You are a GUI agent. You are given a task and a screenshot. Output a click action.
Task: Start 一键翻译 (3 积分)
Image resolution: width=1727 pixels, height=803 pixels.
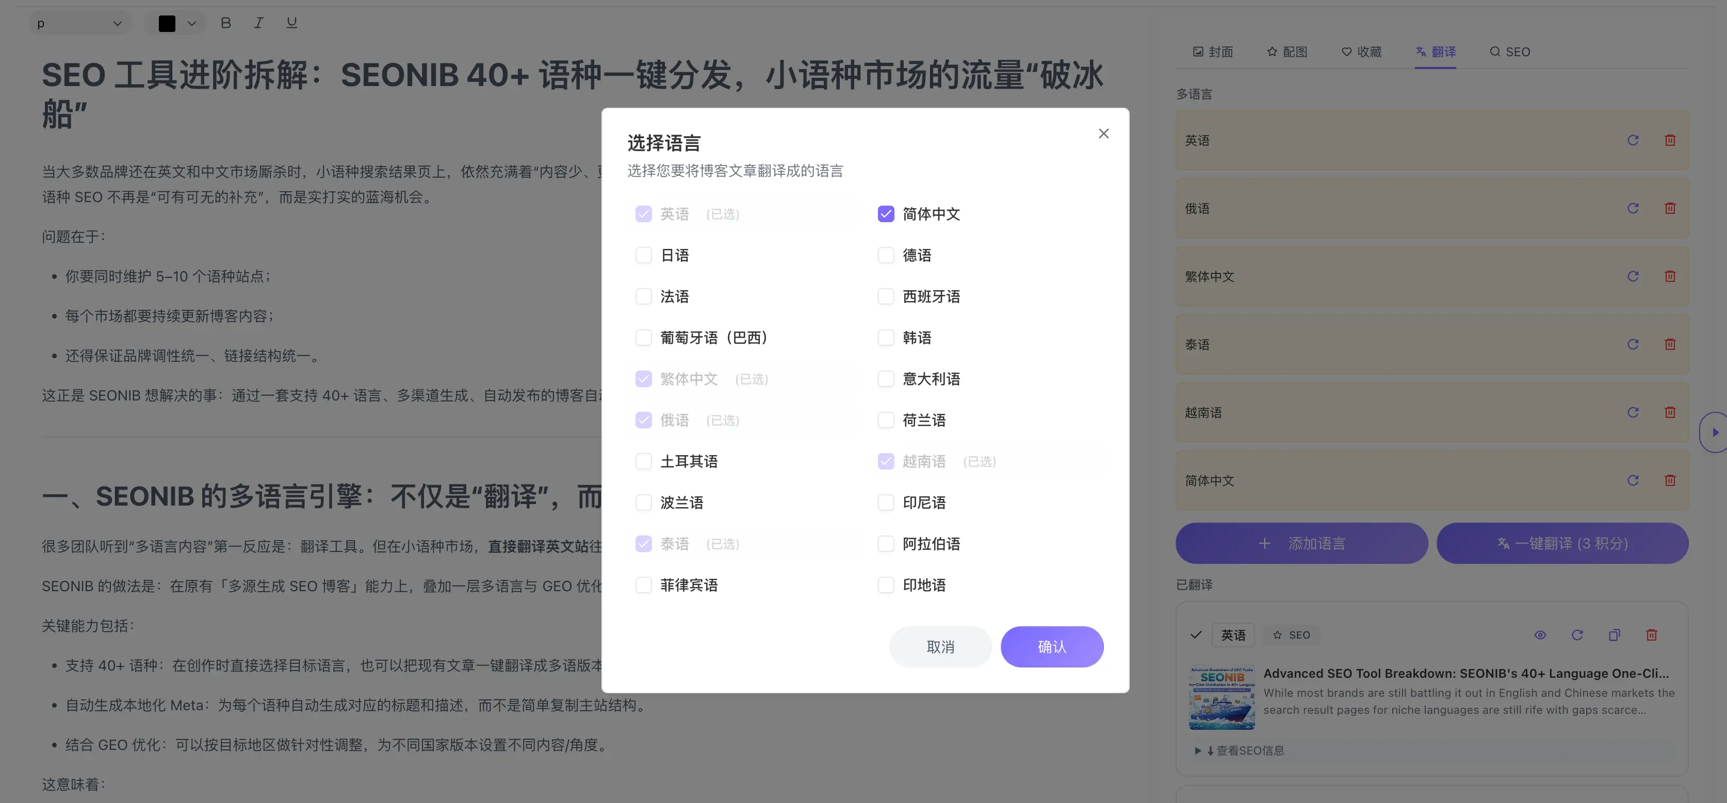tap(1562, 543)
